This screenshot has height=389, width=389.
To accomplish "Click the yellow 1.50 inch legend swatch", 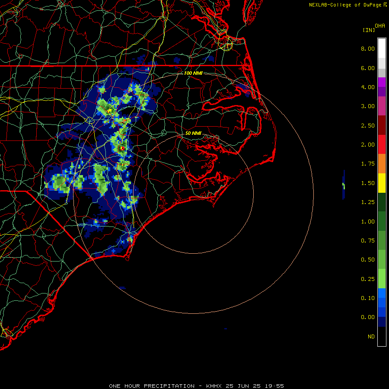I will click(x=382, y=183).
